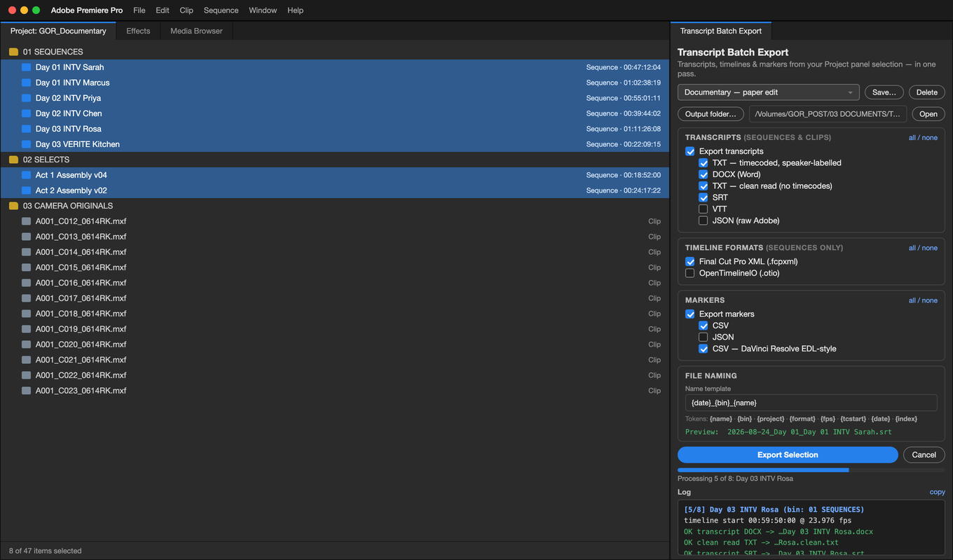Select the Project: GOR_Documentary tab
This screenshot has height=560, width=953.
[x=58, y=31]
